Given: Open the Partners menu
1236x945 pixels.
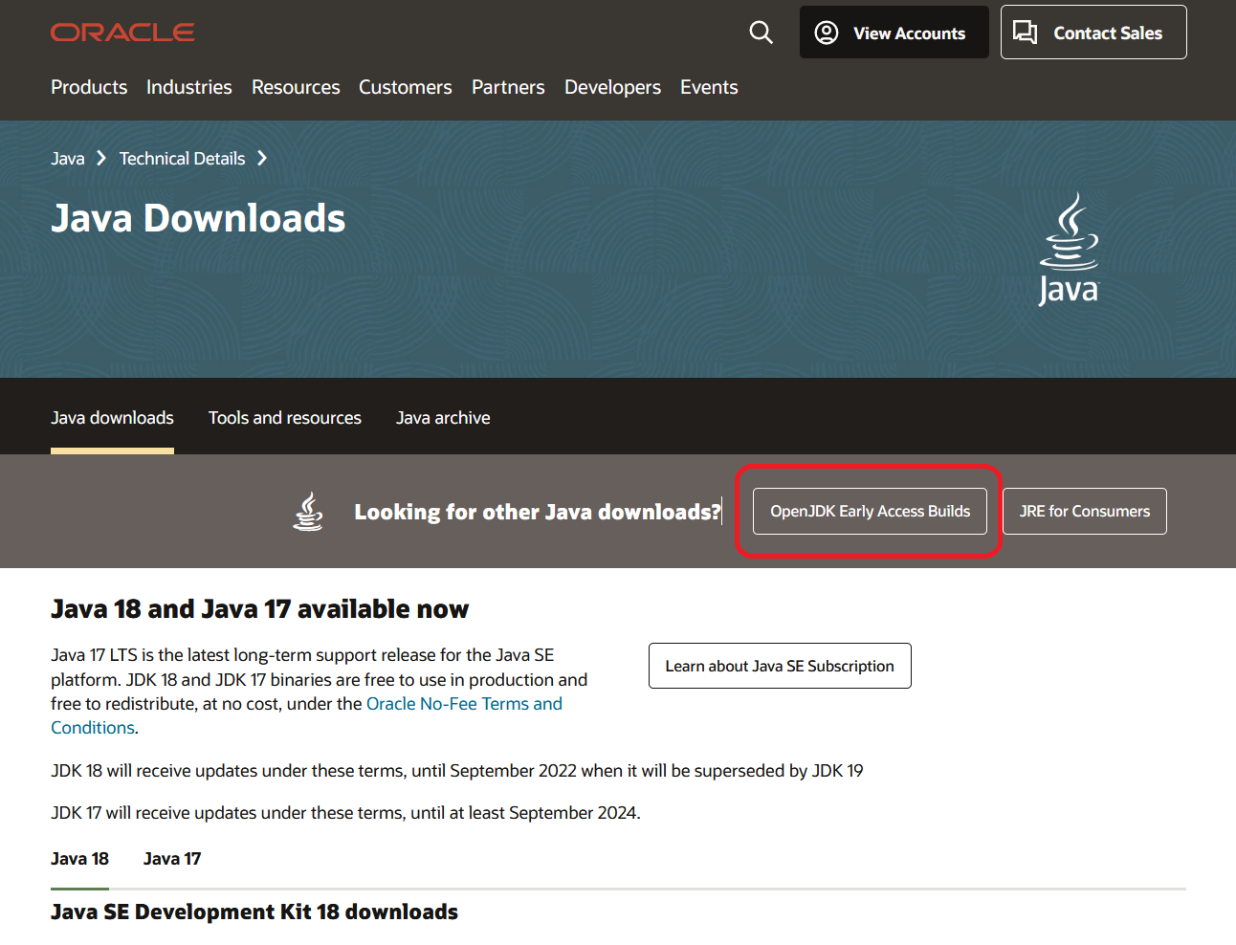Looking at the screenshot, I should pyautogui.click(x=508, y=87).
